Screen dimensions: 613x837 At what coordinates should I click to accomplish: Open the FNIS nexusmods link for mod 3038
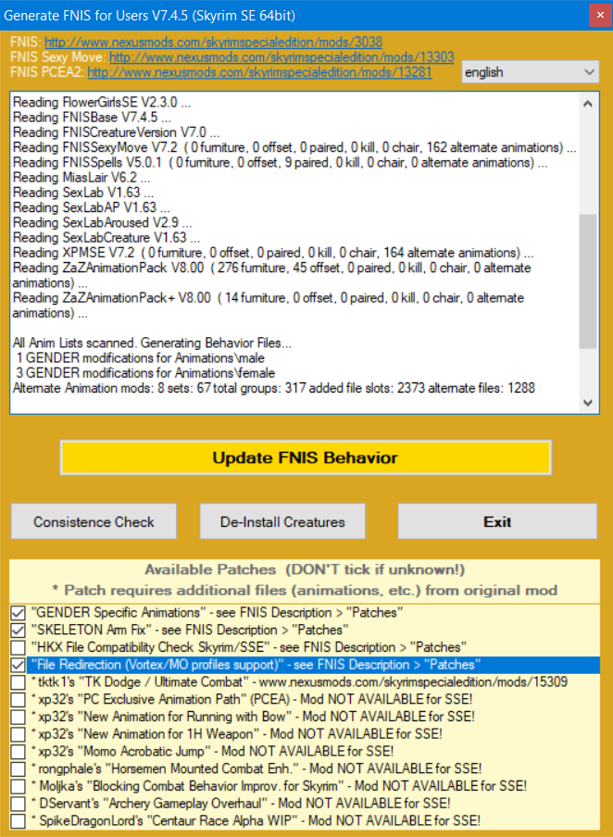[x=214, y=42]
